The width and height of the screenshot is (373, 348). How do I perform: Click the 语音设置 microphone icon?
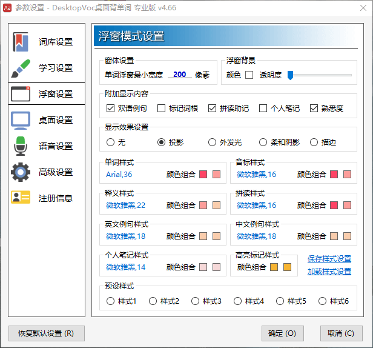pyautogui.click(x=21, y=146)
